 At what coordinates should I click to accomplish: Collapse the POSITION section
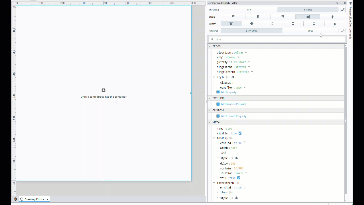[210, 98]
